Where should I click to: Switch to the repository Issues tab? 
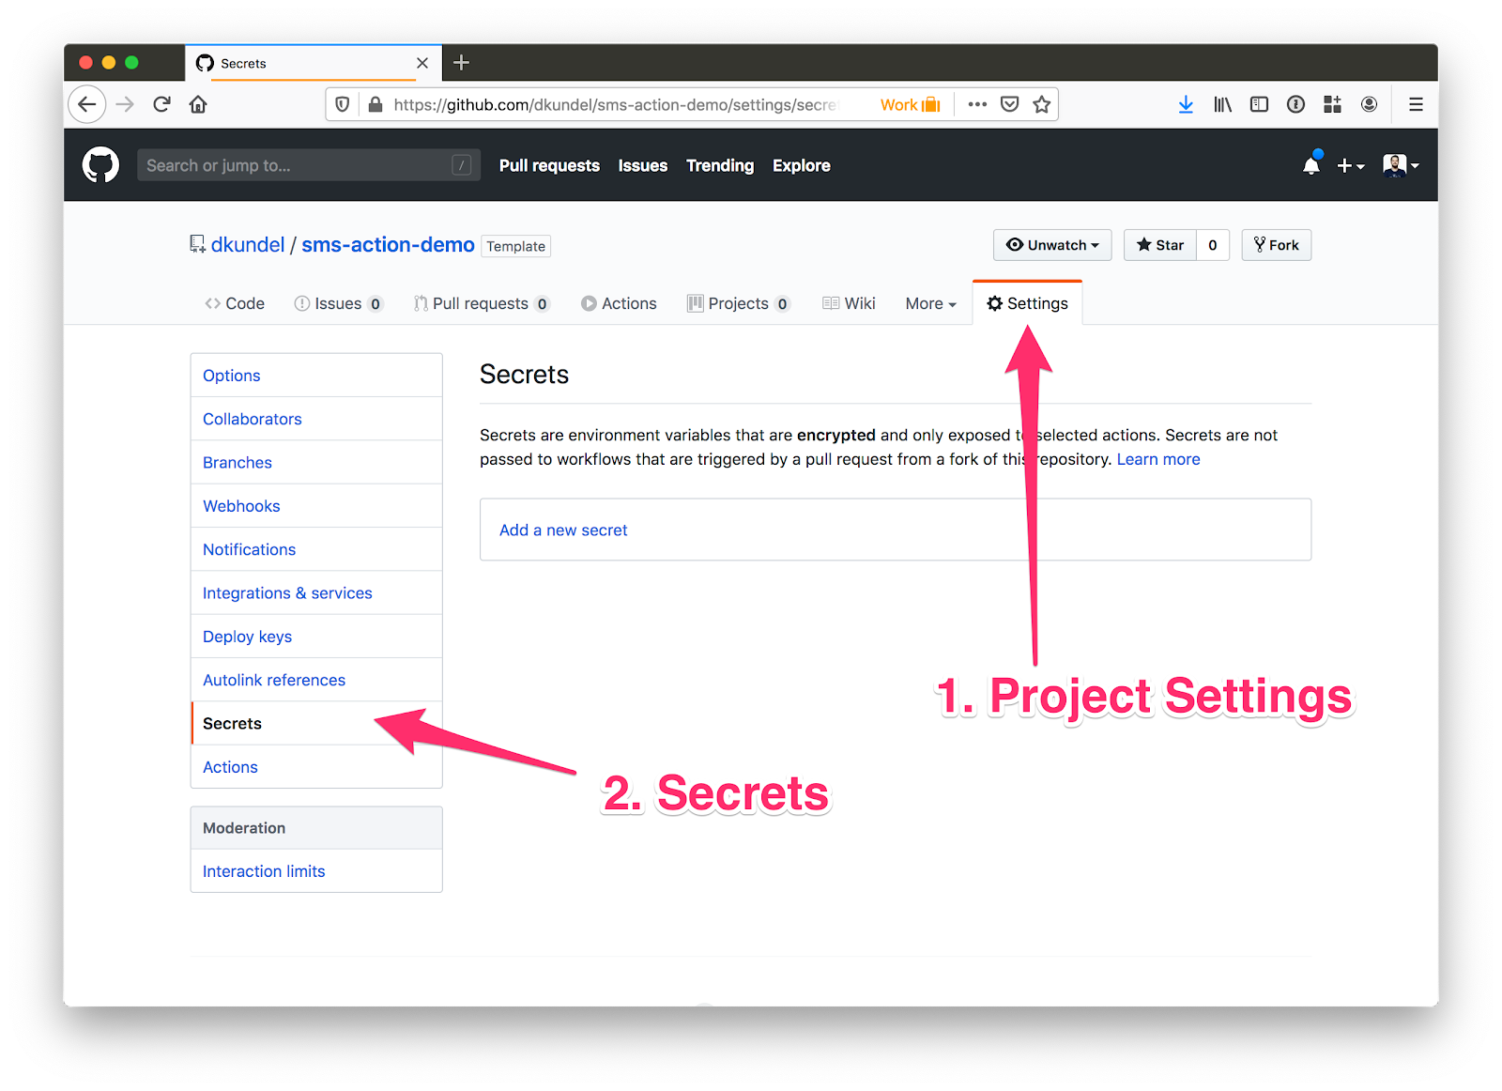[338, 303]
